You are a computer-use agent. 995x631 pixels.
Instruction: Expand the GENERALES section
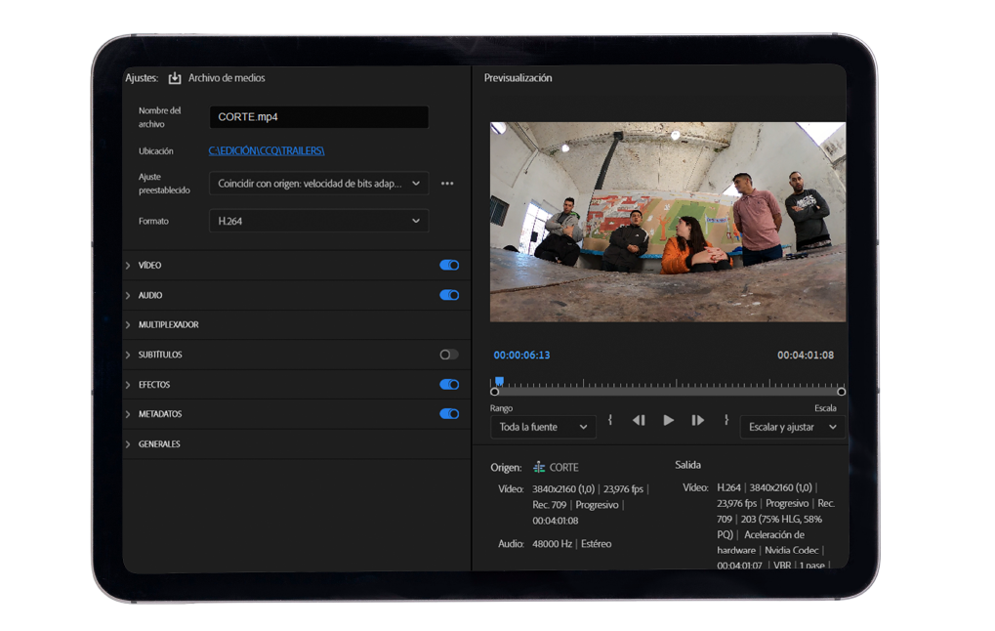click(159, 444)
